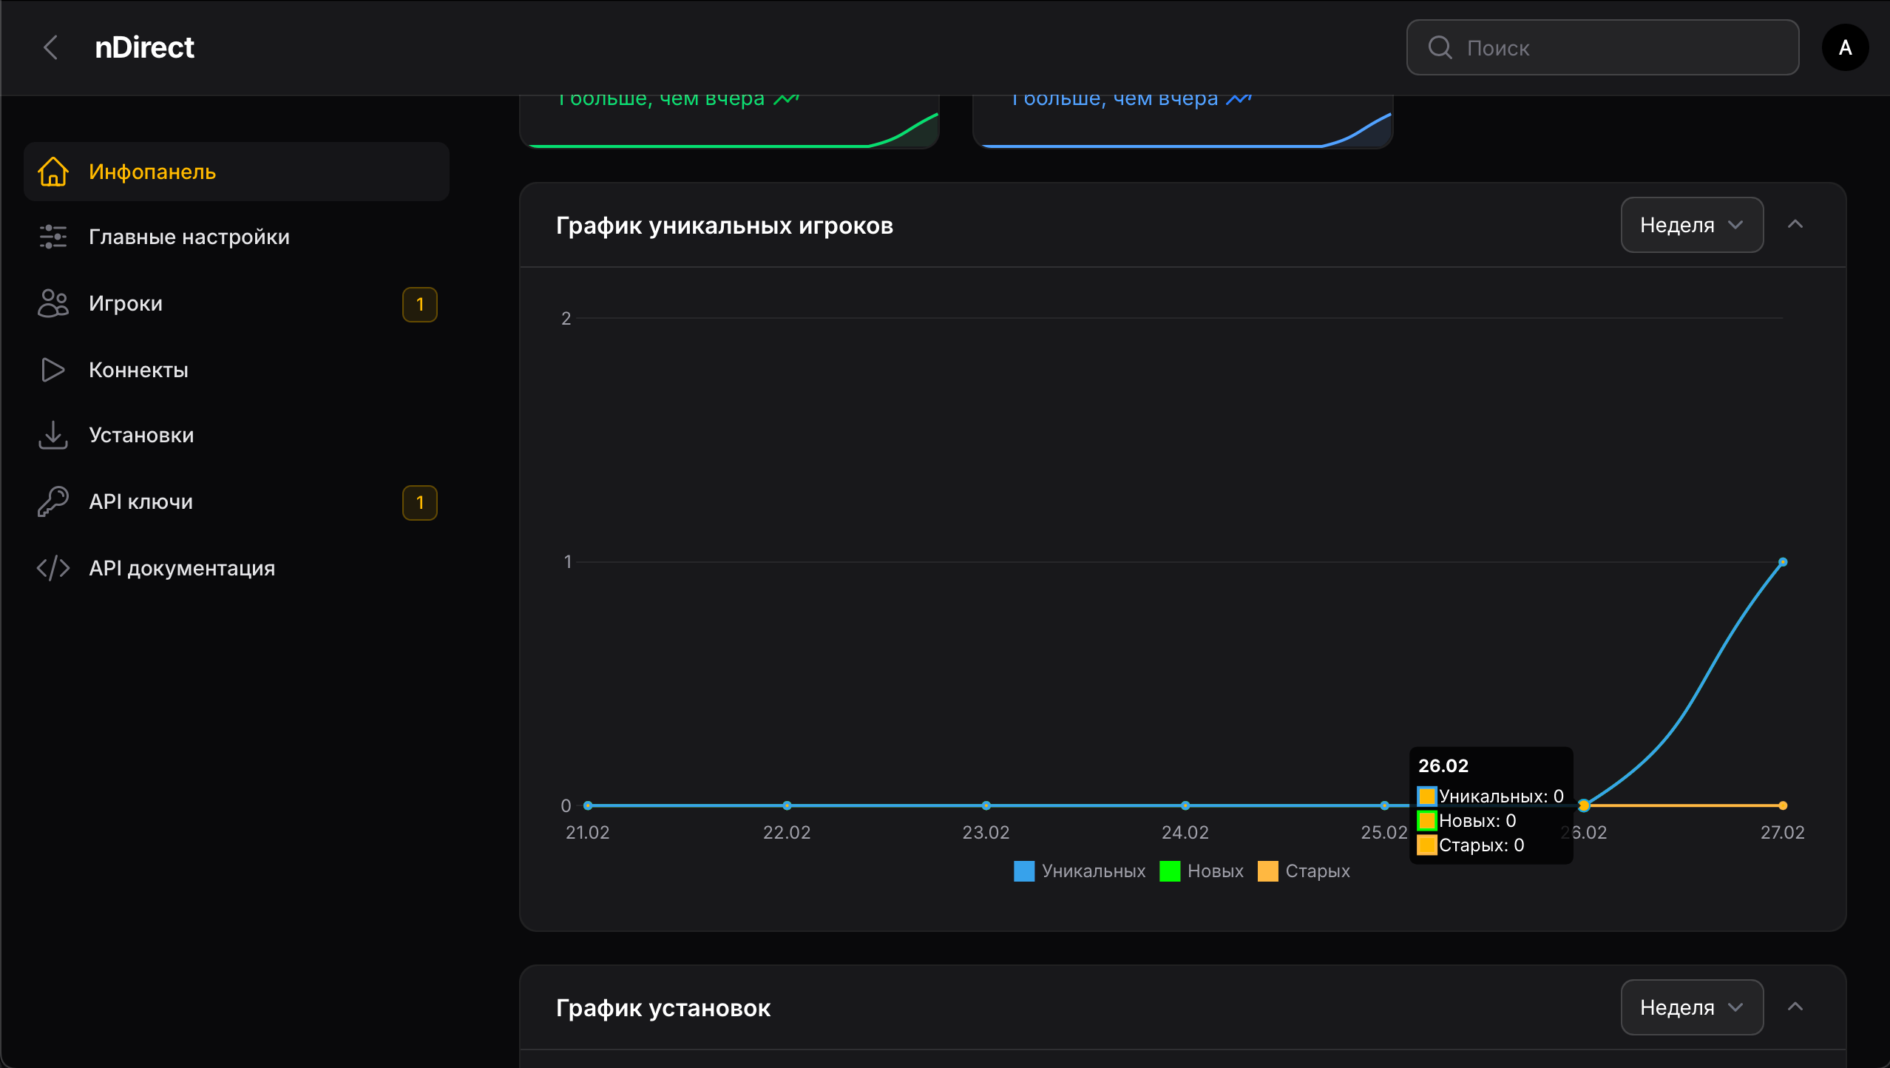Collapse the График уникальных игроков panel
The height and width of the screenshot is (1068, 1890).
click(1795, 225)
